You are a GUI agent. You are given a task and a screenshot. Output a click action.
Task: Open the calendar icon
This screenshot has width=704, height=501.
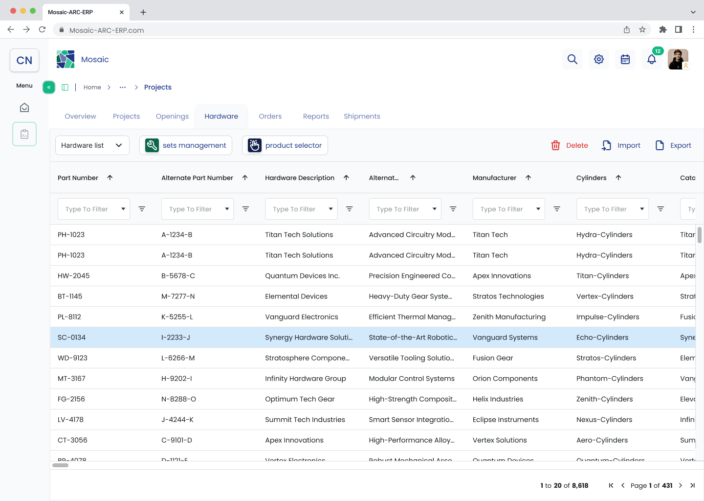(x=625, y=59)
